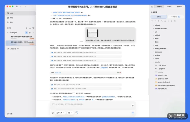This screenshot has width=190, height=122.
Task: Click the first icon beside 工作区 header
Action: (x=27, y=28)
